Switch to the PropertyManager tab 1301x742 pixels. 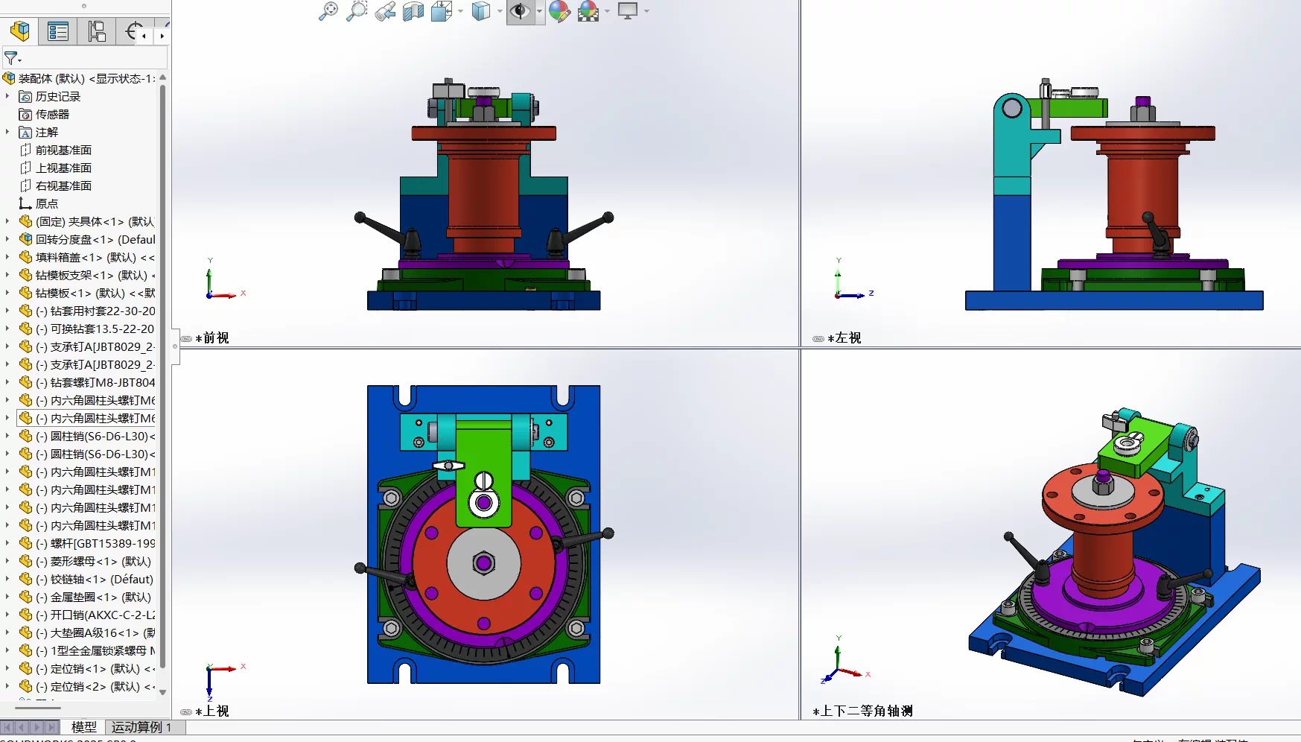[58, 31]
